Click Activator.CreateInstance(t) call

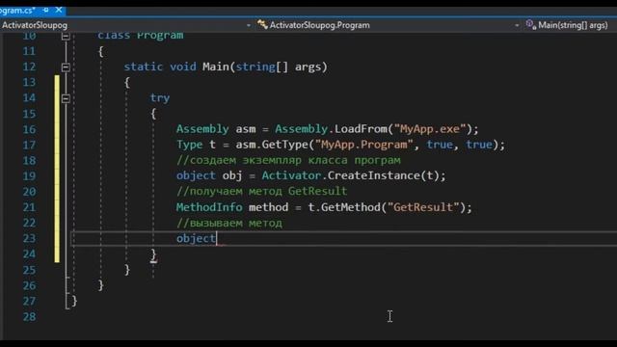click(350, 175)
